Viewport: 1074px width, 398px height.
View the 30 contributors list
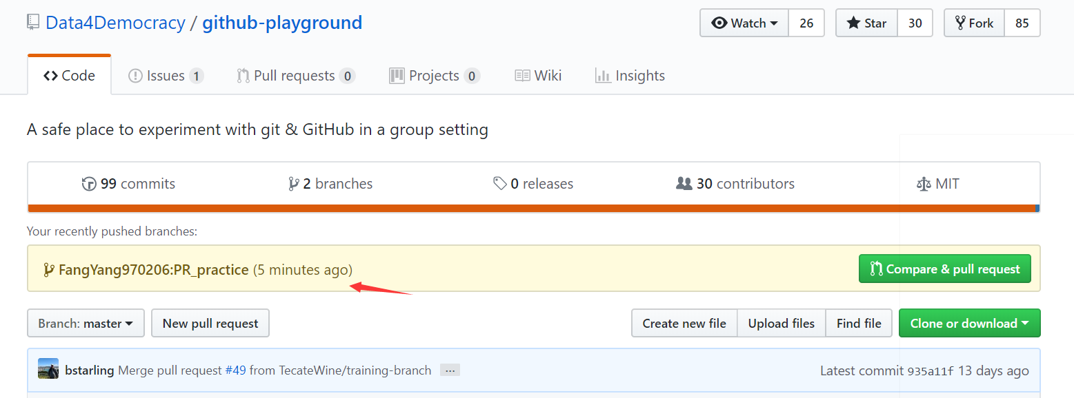(x=735, y=184)
